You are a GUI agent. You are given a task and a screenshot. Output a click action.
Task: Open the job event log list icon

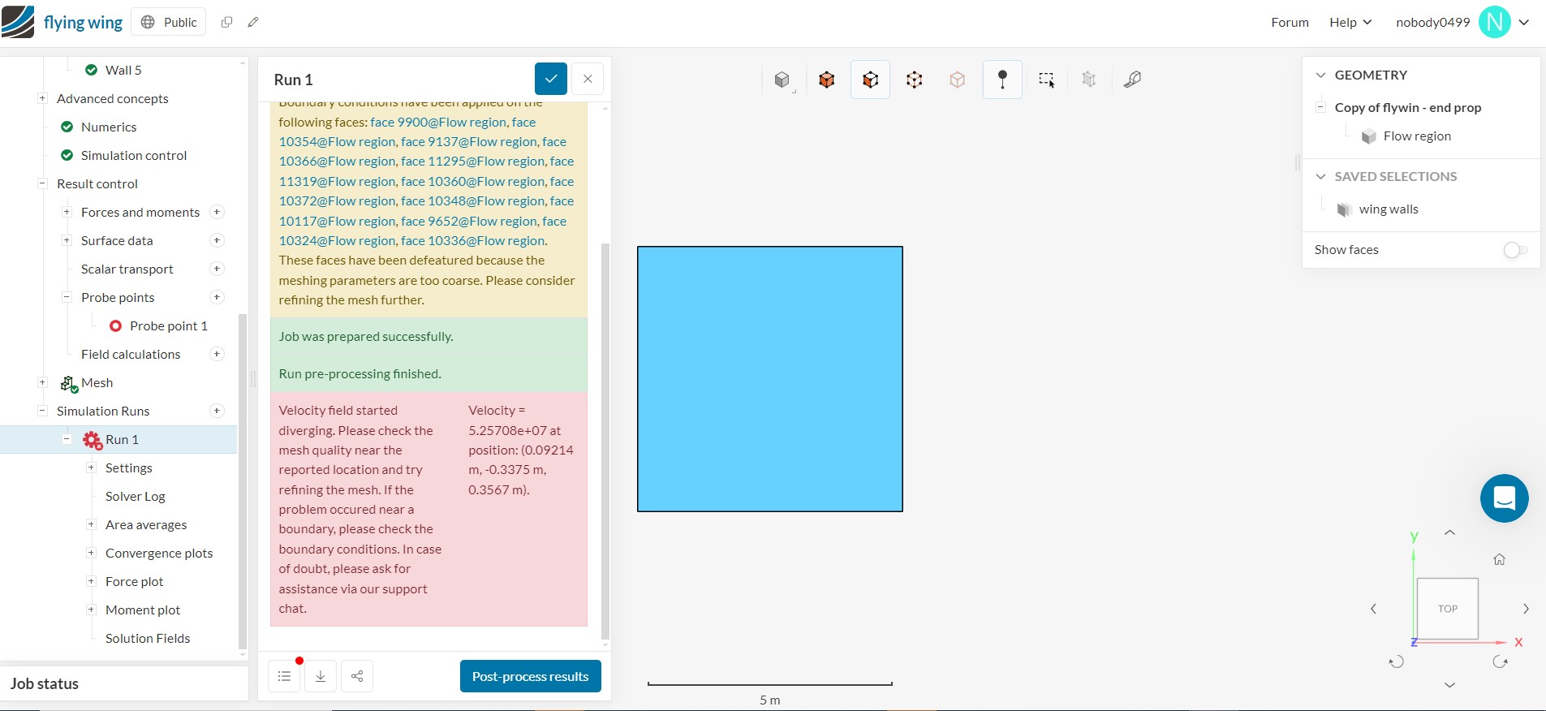coord(284,676)
